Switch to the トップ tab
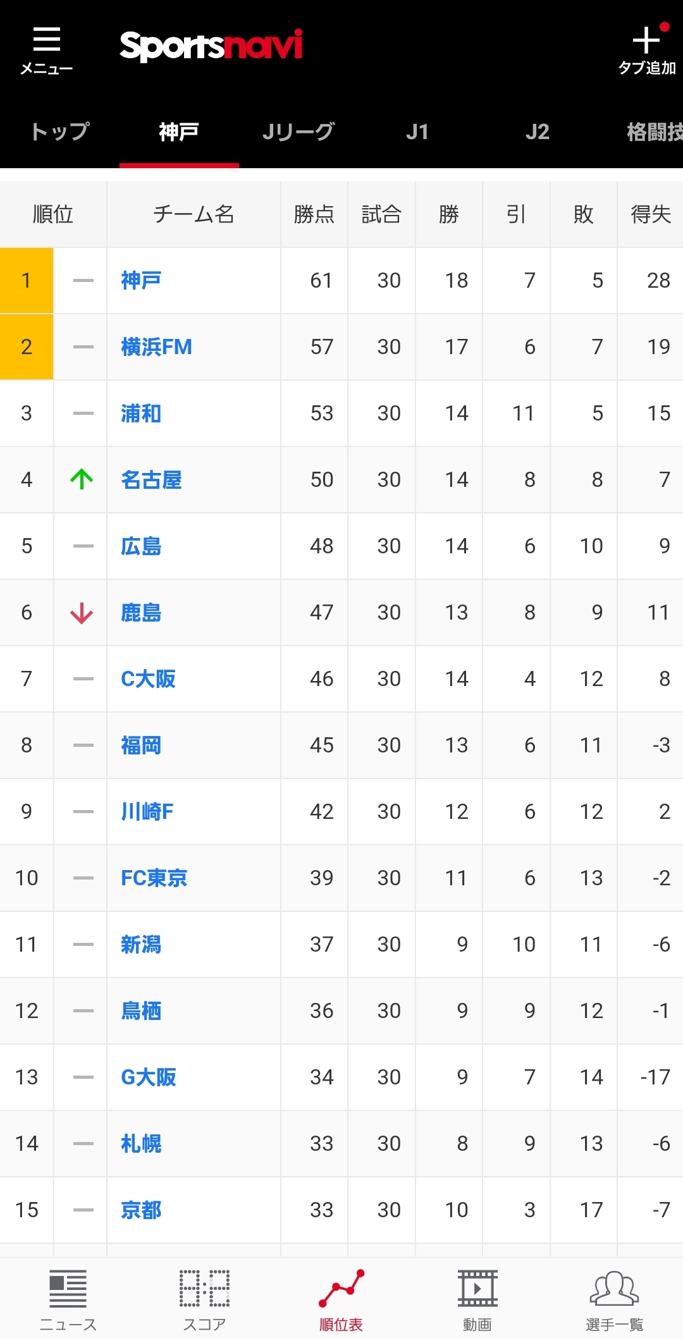The width and height of the screenshot is (683, 1338). [x=59, y=132]
